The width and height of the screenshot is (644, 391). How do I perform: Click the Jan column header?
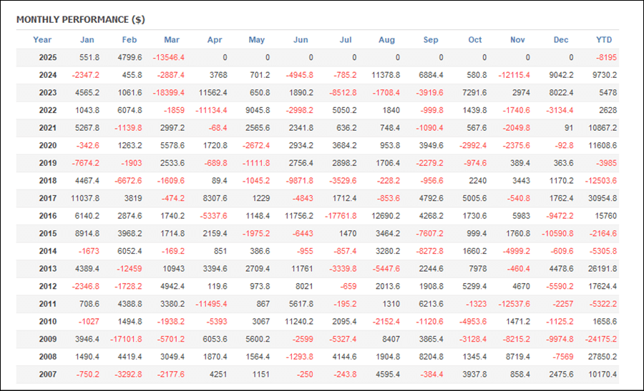[87, 40]
